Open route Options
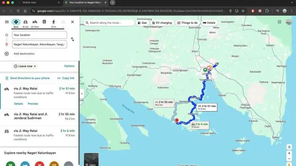The image size is (296, 166). tap(69, 66)
